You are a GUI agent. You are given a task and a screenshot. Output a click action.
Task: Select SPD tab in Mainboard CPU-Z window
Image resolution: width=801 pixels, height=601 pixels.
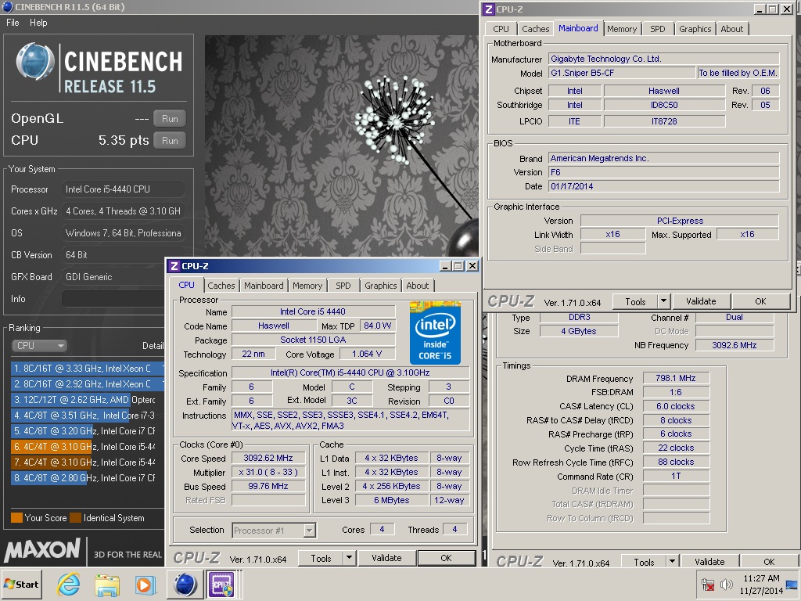(657, 29)
